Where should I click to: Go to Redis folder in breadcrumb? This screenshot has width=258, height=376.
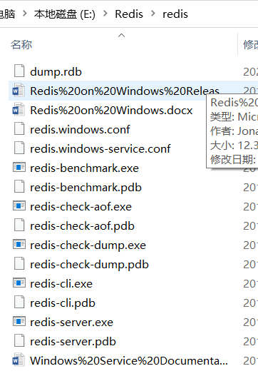129,14
